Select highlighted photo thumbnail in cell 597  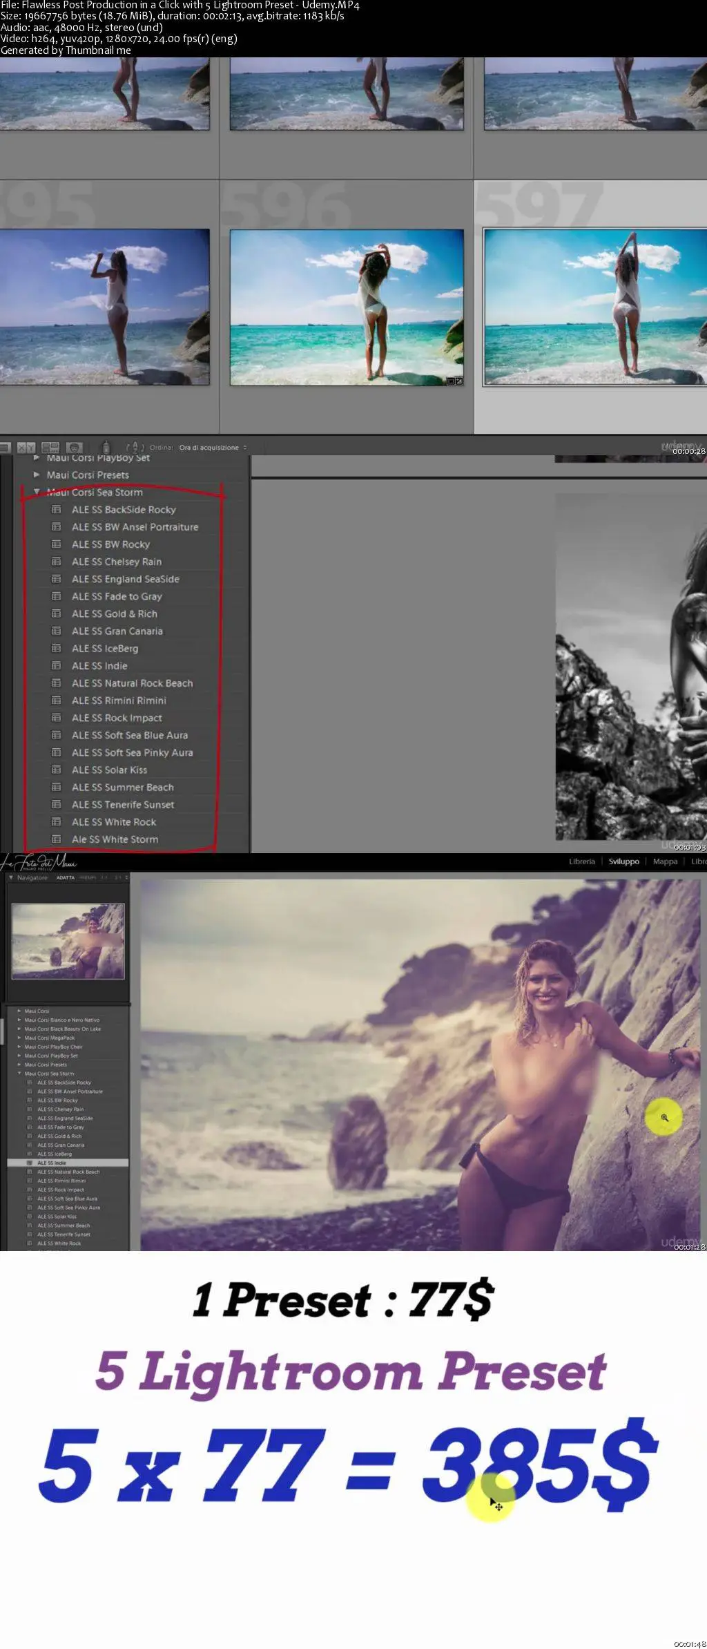(596, 307)
